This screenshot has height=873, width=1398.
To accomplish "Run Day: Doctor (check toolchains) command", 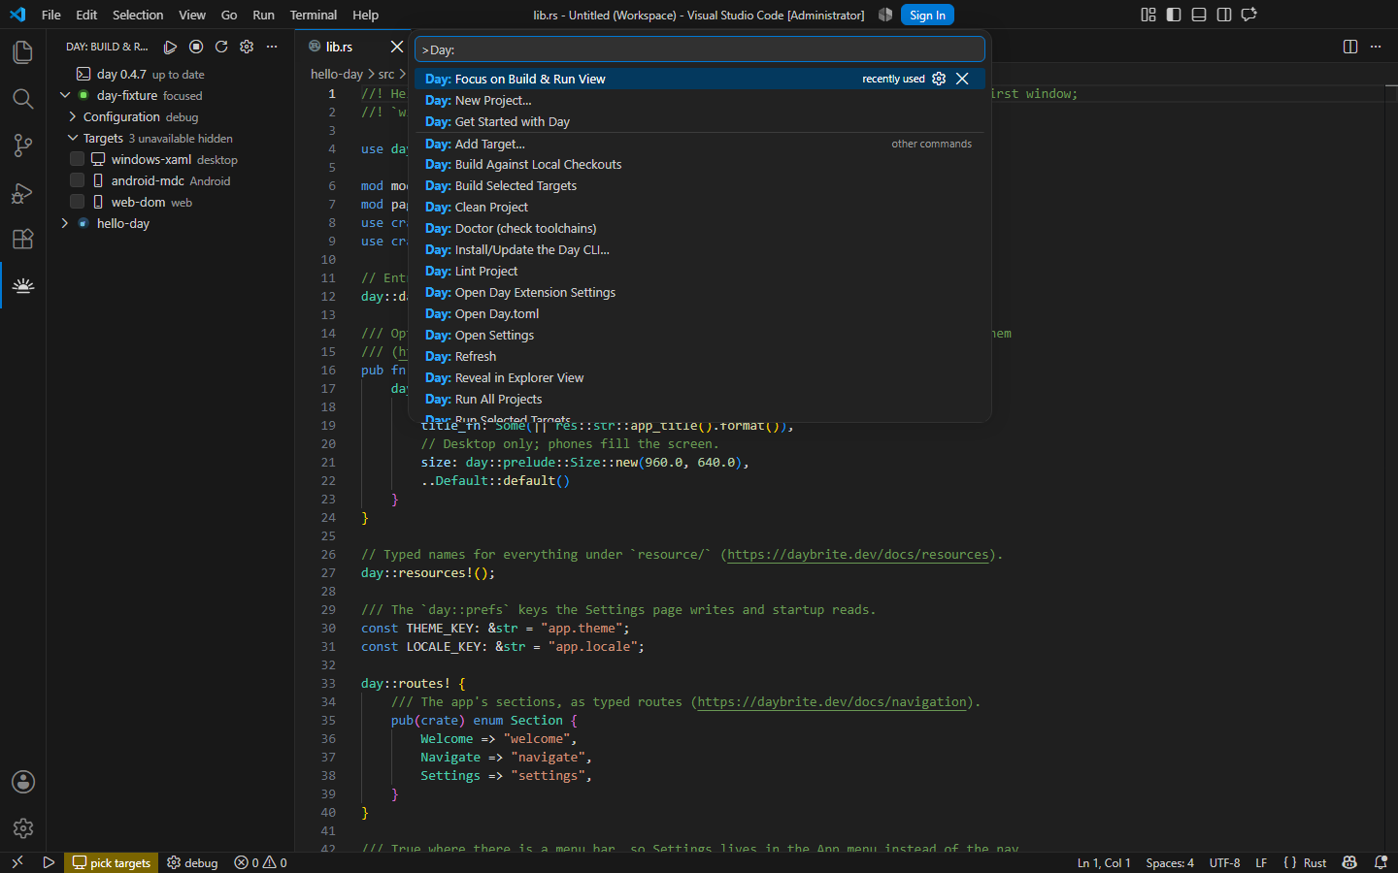I will click(x=700, y=228).
